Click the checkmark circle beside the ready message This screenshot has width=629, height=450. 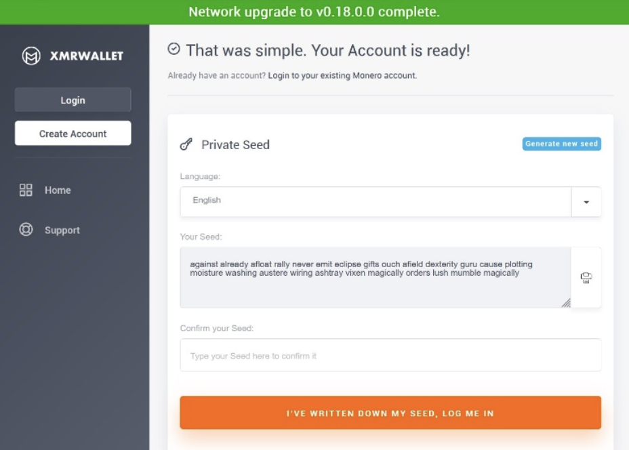[174, 48]
